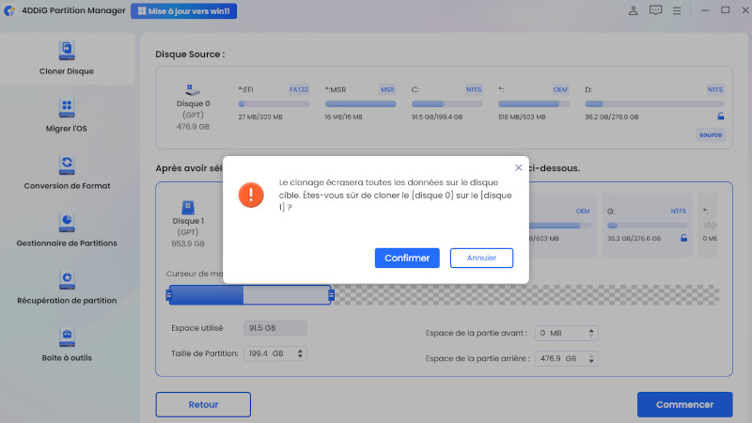Click Mise à jour vers win11 banner
Image resolution: width=752 pixels, height=423 pixels.
point(184,12)
